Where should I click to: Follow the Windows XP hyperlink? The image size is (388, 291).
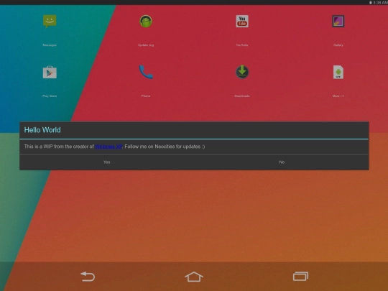point(108,147)
